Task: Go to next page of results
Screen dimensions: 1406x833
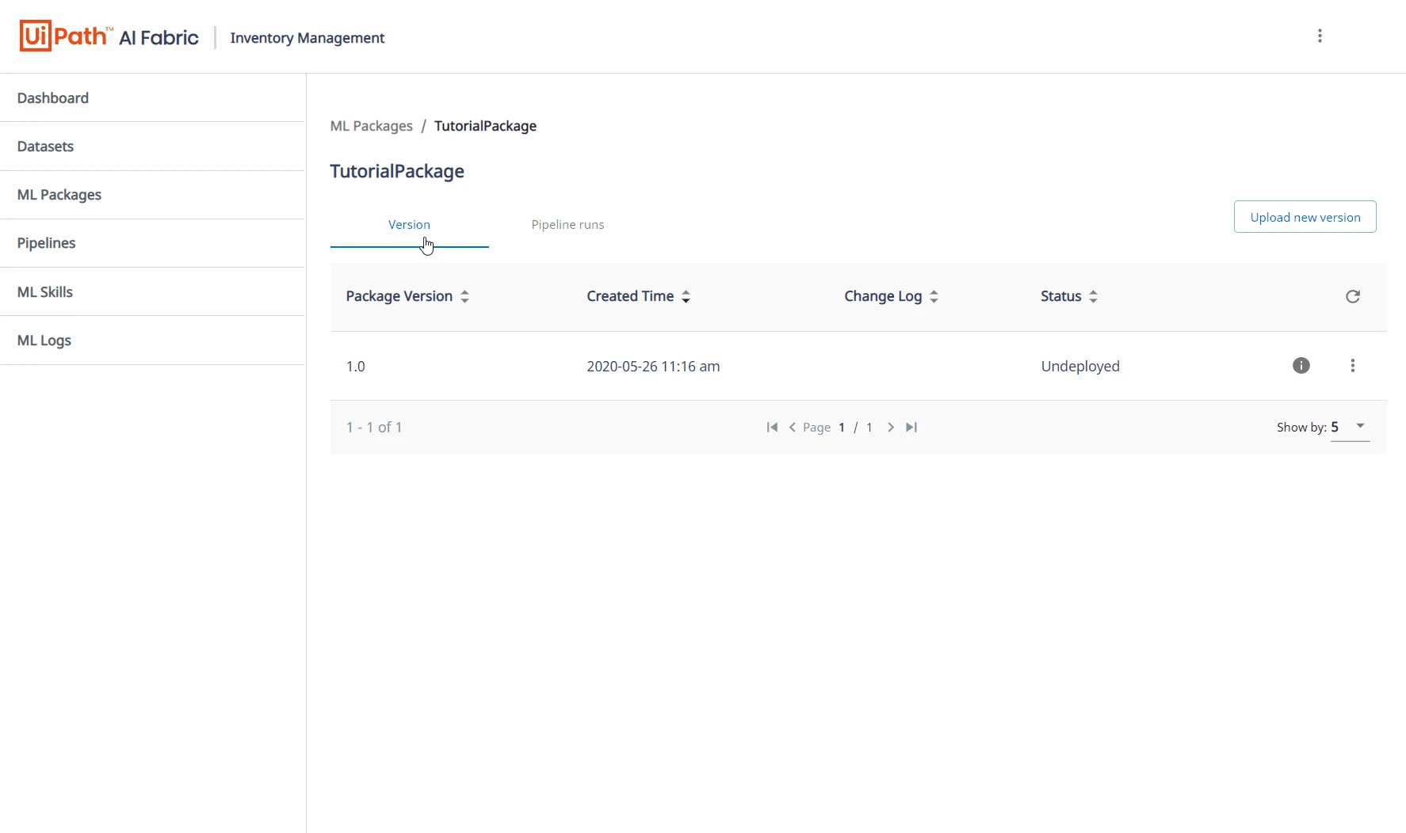Action: point(891,427)
